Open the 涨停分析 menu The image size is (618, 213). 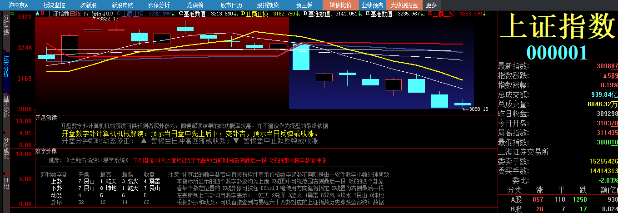point(159,5)
